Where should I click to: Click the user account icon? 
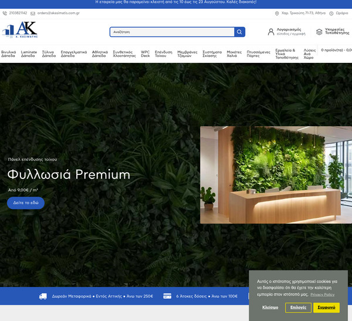click(x=270, y=32)
